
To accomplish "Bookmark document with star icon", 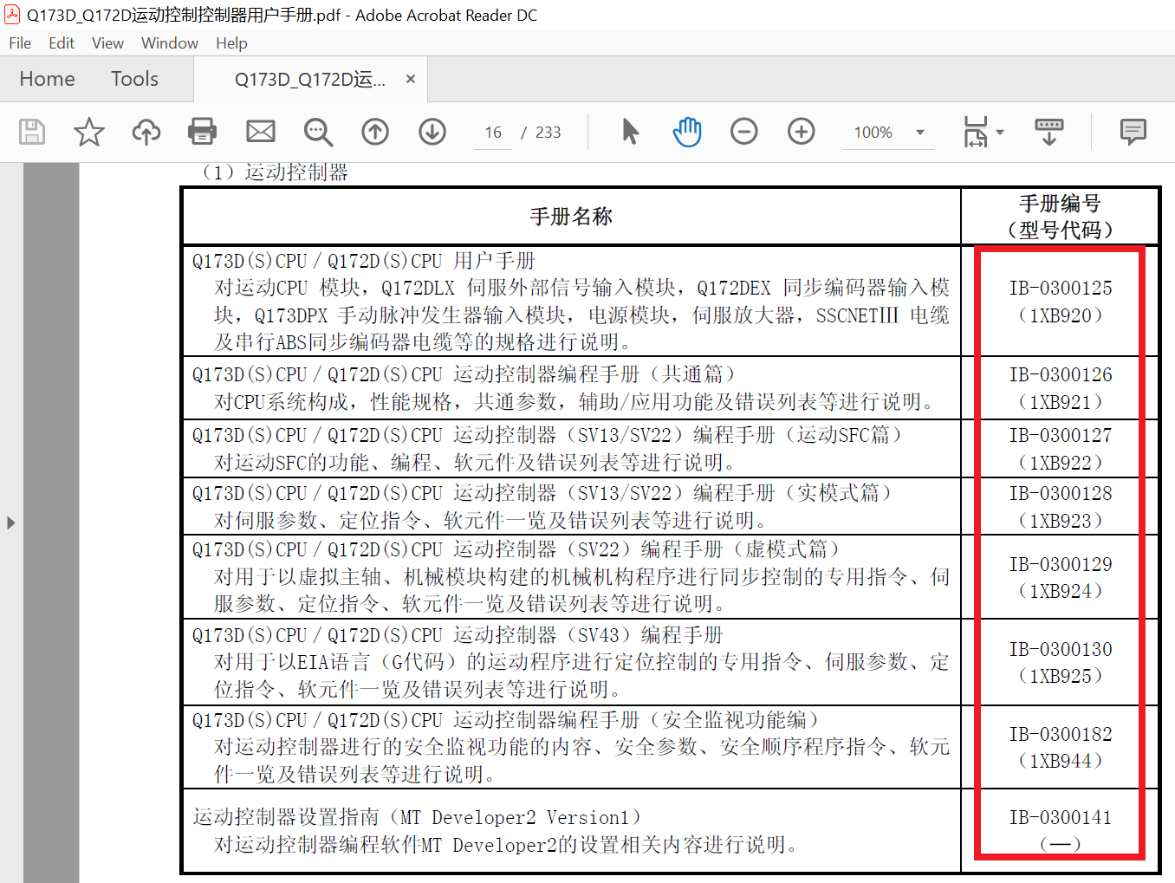I will point(88,132).
